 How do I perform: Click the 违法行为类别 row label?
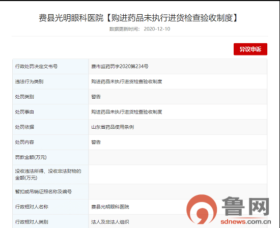pyautogui.click(x=30, y=81)
